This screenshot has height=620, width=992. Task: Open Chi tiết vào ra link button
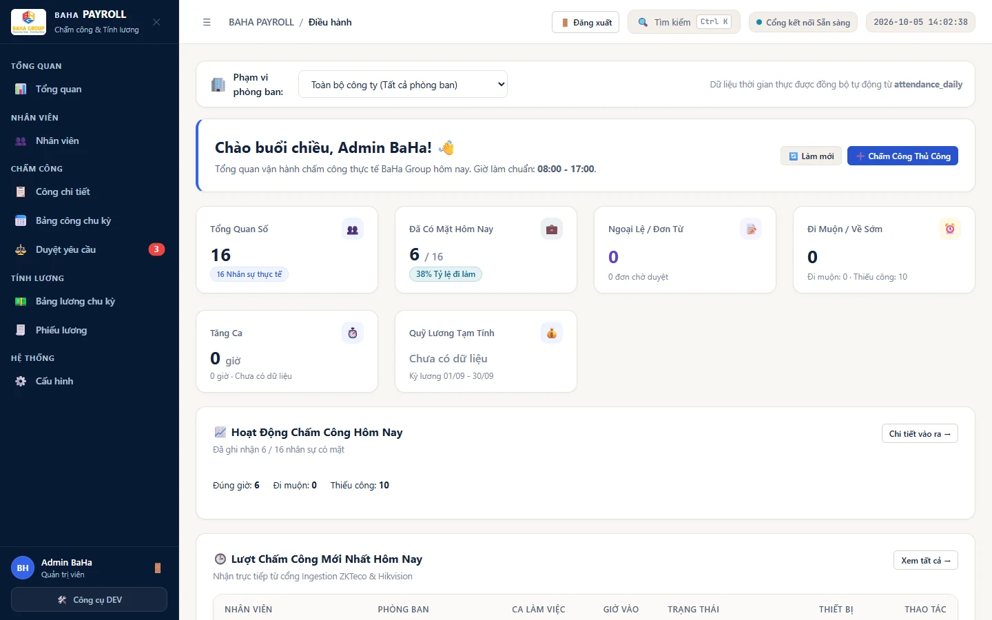[920, 433]
